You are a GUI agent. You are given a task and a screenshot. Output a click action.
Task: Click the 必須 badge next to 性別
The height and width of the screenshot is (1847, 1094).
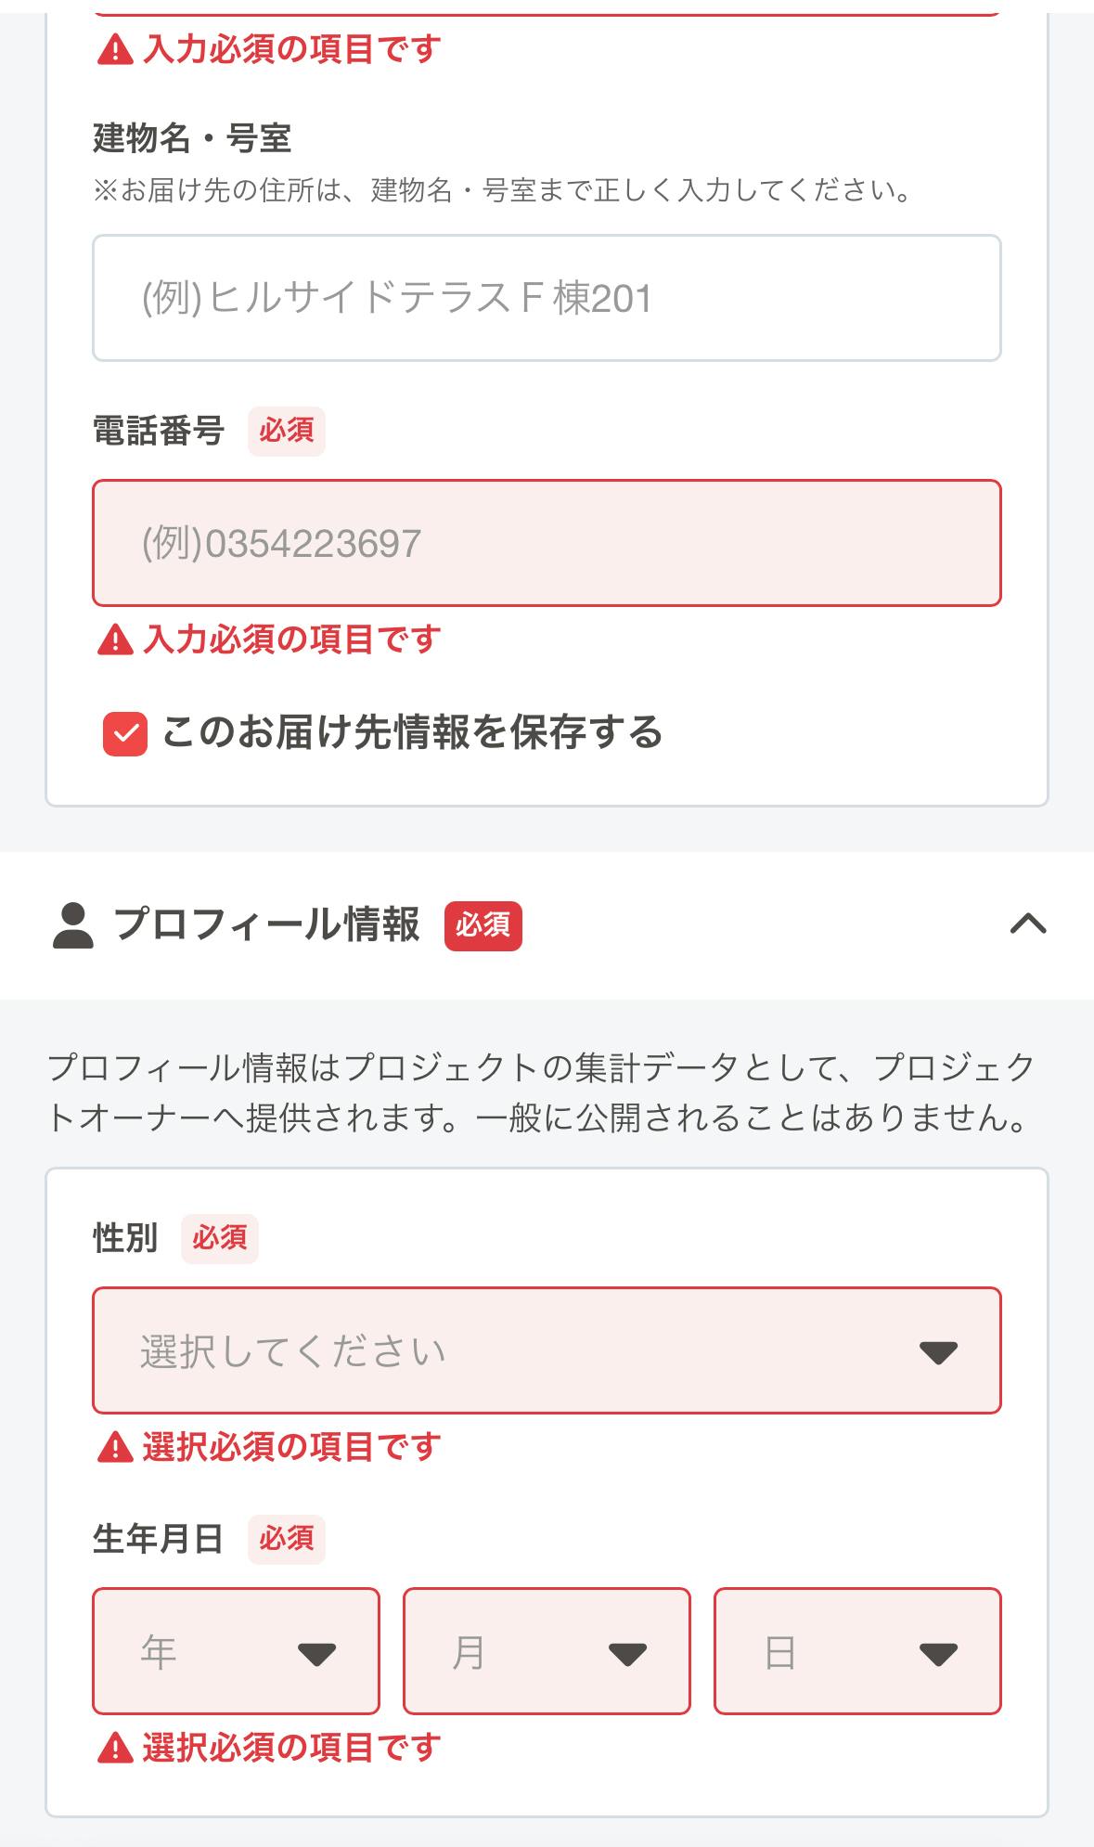point(219,1238)
